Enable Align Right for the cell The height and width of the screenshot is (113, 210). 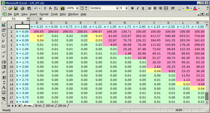point(160,8)
